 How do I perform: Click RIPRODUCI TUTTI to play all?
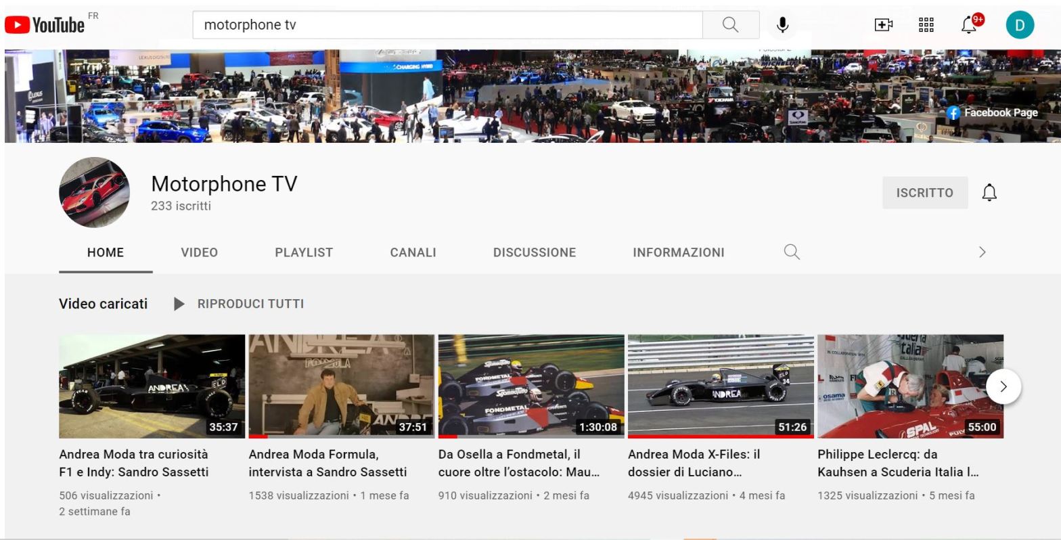[238, 304]
